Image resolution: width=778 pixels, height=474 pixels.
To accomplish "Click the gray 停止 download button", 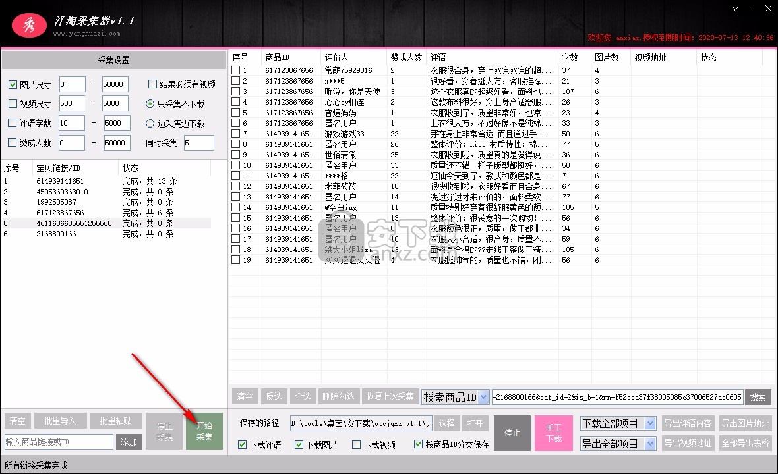I will pyautogui.click(x=512, y=433).
